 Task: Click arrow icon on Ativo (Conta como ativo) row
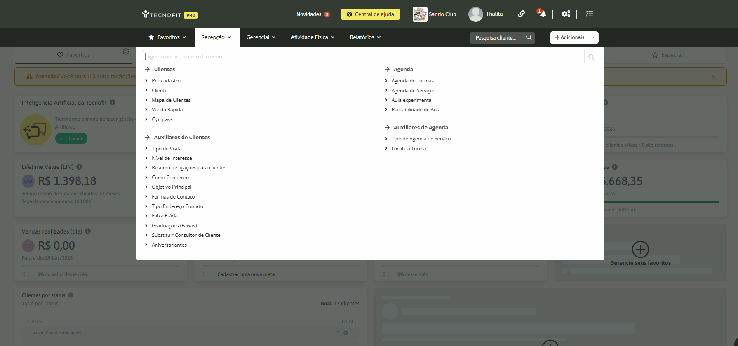pyautogui.click(x=345, y=333)
